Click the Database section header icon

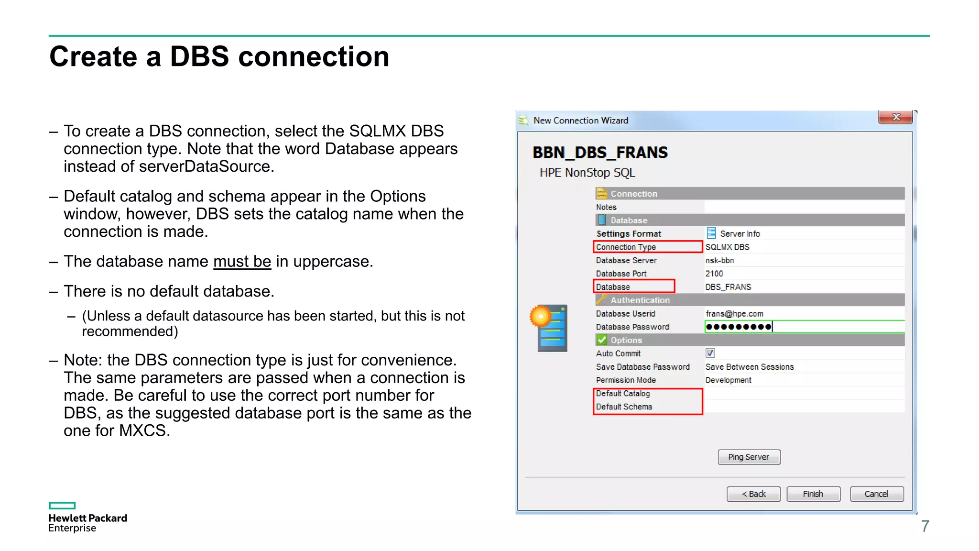point(601,220)
